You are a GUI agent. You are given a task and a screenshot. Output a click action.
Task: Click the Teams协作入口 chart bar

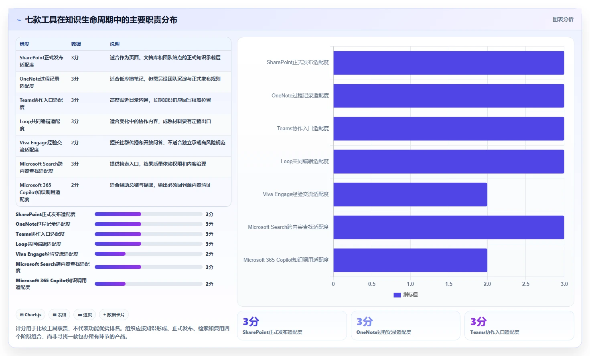tap(449, 128)
